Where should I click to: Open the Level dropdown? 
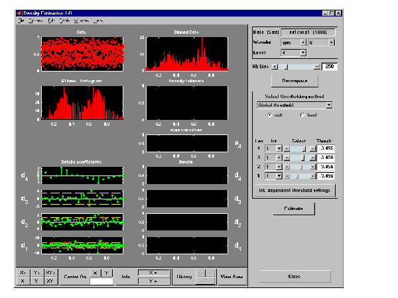[x=293, y=52]
